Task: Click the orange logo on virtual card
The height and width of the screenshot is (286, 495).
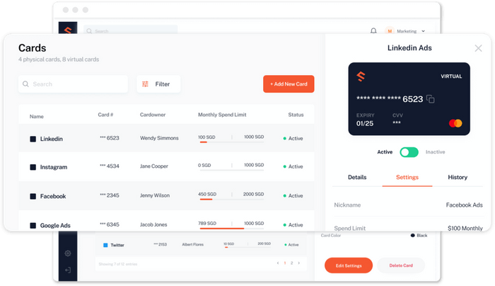Action: click(361, 76)
